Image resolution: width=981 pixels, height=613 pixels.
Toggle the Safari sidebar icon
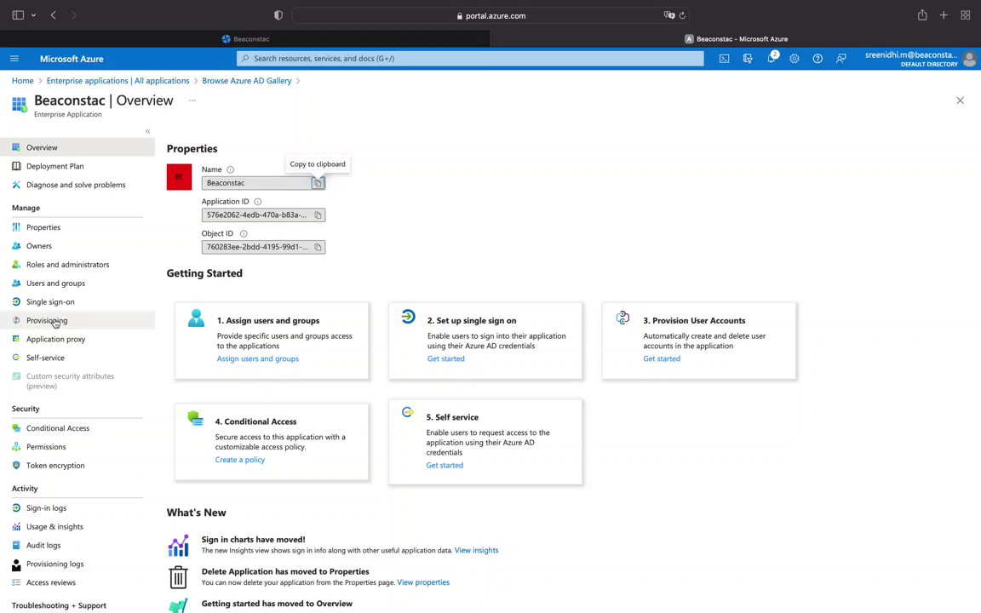[x=18, y=15]
